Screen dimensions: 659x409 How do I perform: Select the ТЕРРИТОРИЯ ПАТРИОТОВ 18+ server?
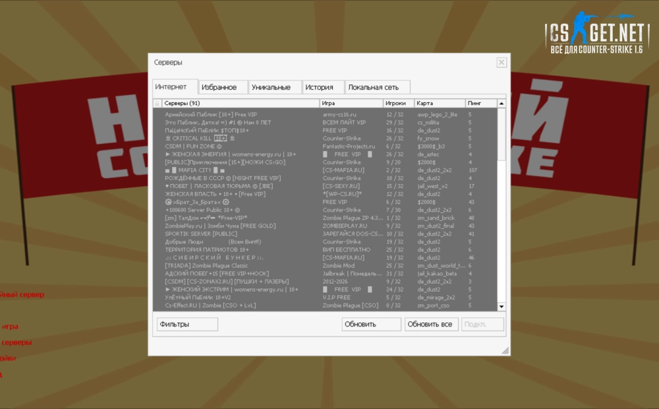click(x=326, y=250)
